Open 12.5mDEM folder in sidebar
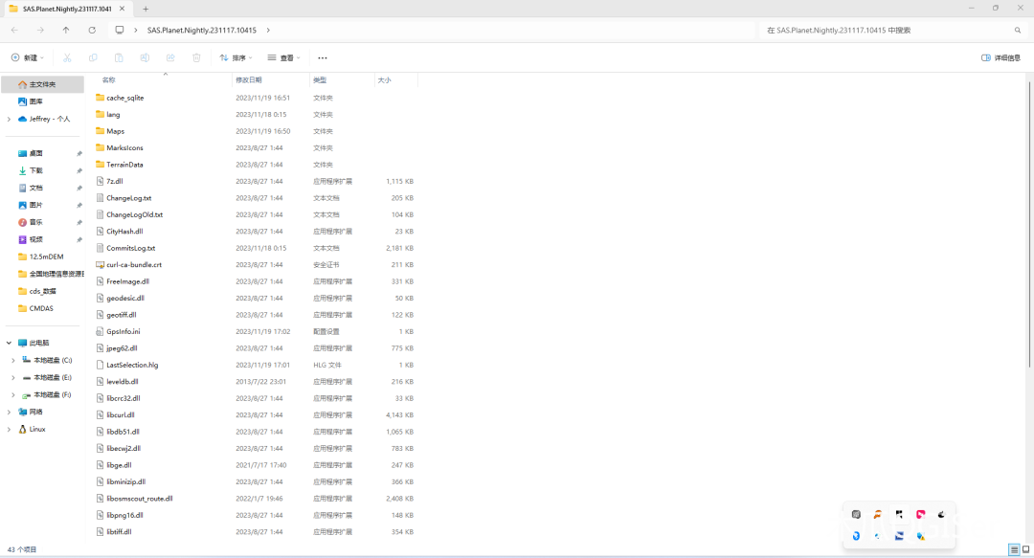Screen dimensions: 1034x558 42,257
